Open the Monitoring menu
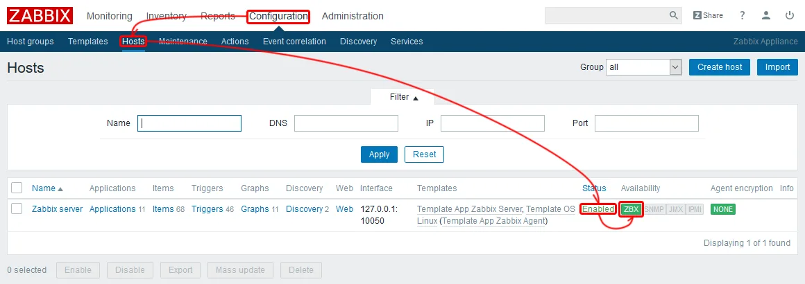Image resolution: width=805 pixels, height=284 pixels. (110, 16)
